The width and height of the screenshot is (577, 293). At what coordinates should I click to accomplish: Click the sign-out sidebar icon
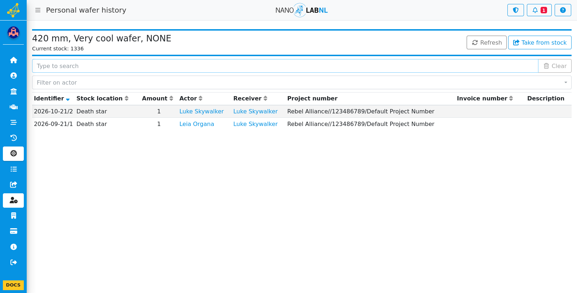[13, 262]
